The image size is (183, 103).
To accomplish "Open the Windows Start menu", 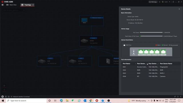I will pyautogui.click(x=3, y=100).
